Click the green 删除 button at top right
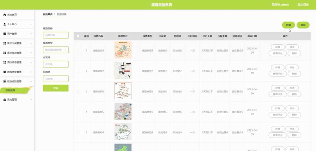 pos(303,25)
